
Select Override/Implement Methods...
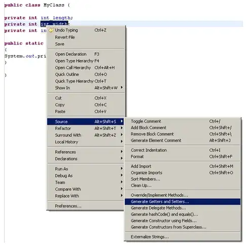pyautogui.click(x=183, y=195)
